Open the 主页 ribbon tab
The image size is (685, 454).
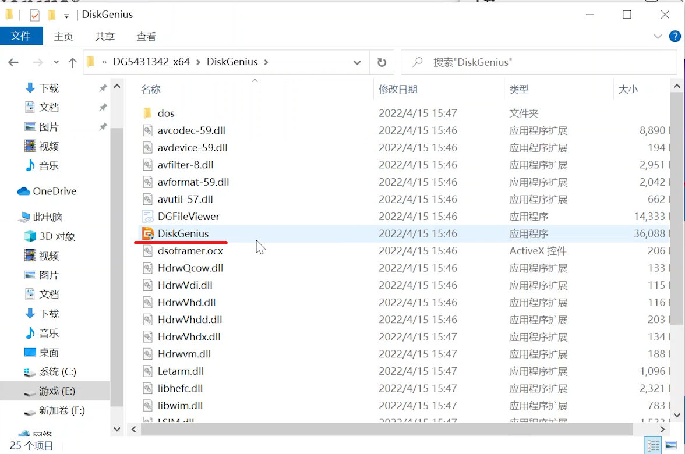pyautogui.click(x=63, y=36)
